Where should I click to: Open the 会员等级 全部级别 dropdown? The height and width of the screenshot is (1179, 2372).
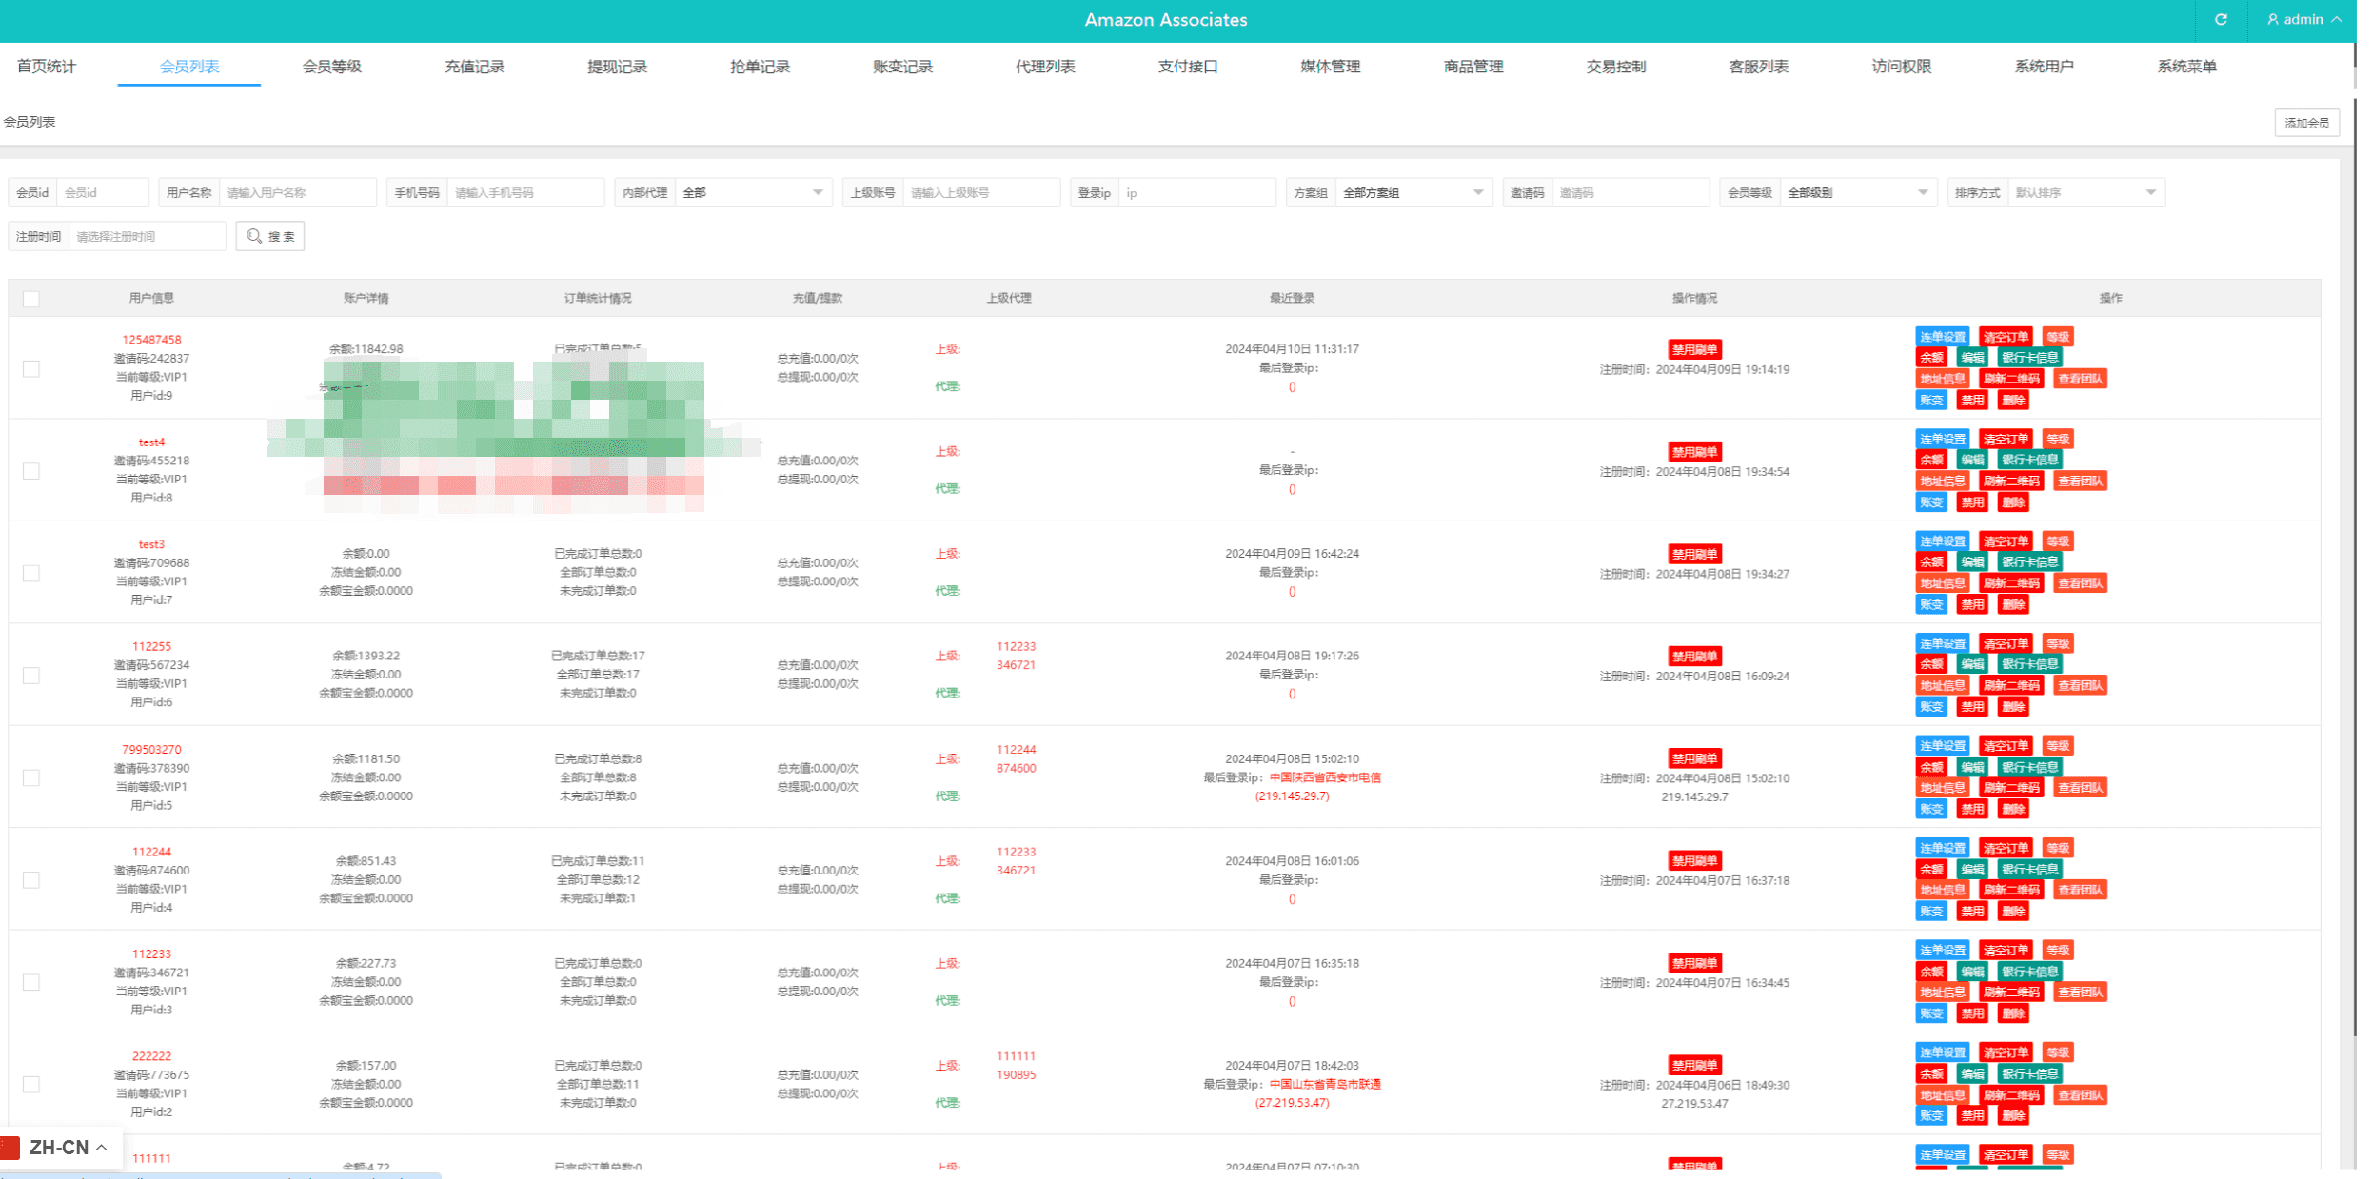pyautogui.click(x=1856, y=193)
